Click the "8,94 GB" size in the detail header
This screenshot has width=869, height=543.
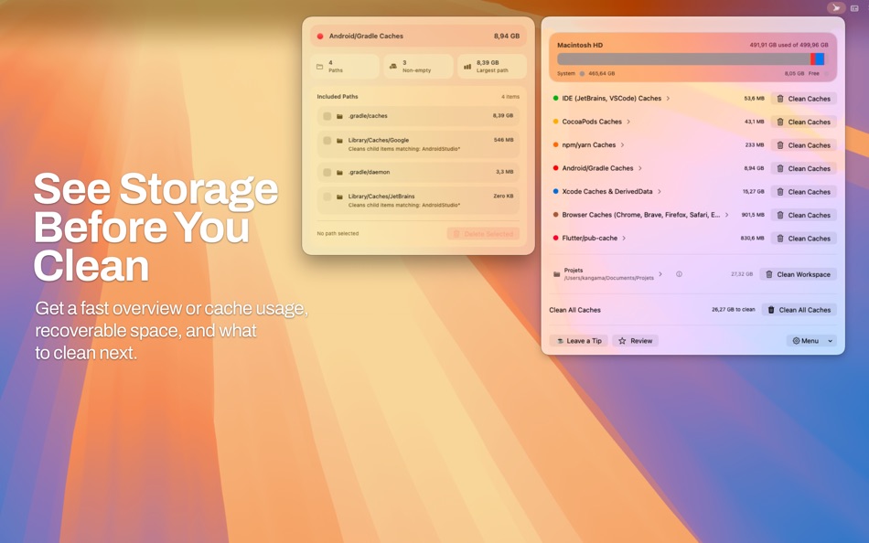507,36
